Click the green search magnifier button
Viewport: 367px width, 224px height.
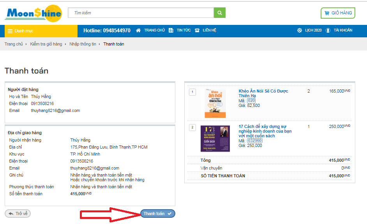coord(219,13)
